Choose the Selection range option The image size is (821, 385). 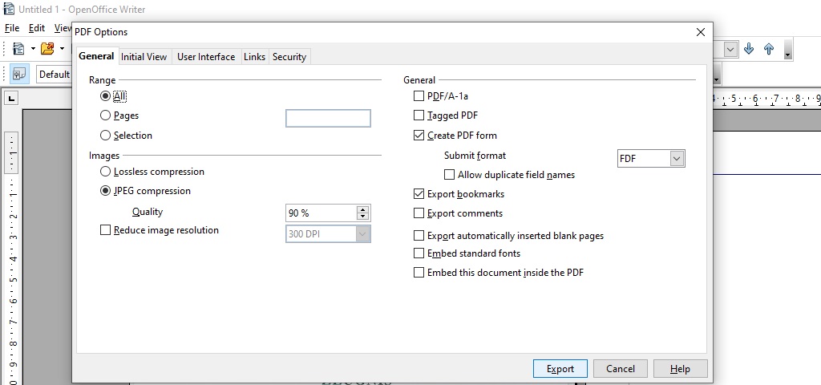(x=105, y=135)
